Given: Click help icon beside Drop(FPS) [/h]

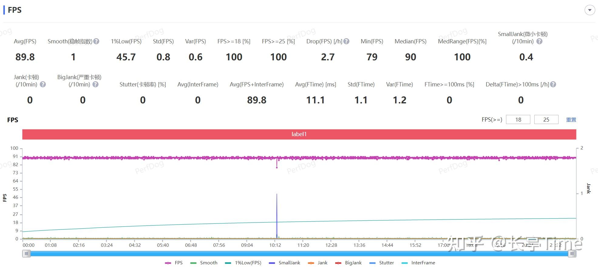Looking at the screenshot, I should tap(346, 41).
